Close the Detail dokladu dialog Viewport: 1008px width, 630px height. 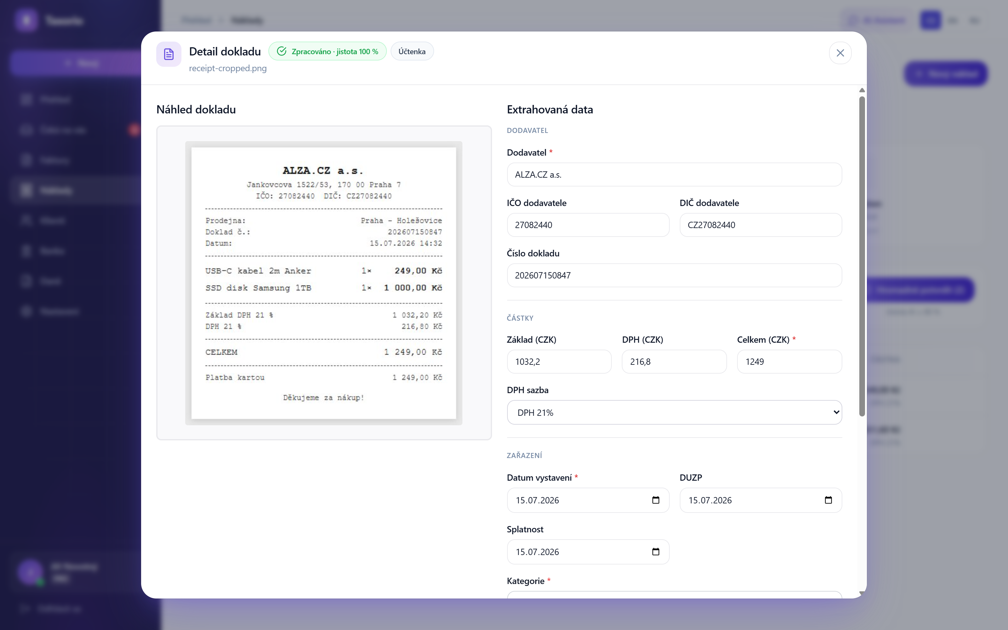840,53
